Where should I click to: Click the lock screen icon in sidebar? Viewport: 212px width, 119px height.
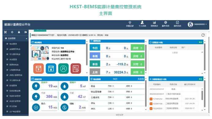[x=19, y=32]
